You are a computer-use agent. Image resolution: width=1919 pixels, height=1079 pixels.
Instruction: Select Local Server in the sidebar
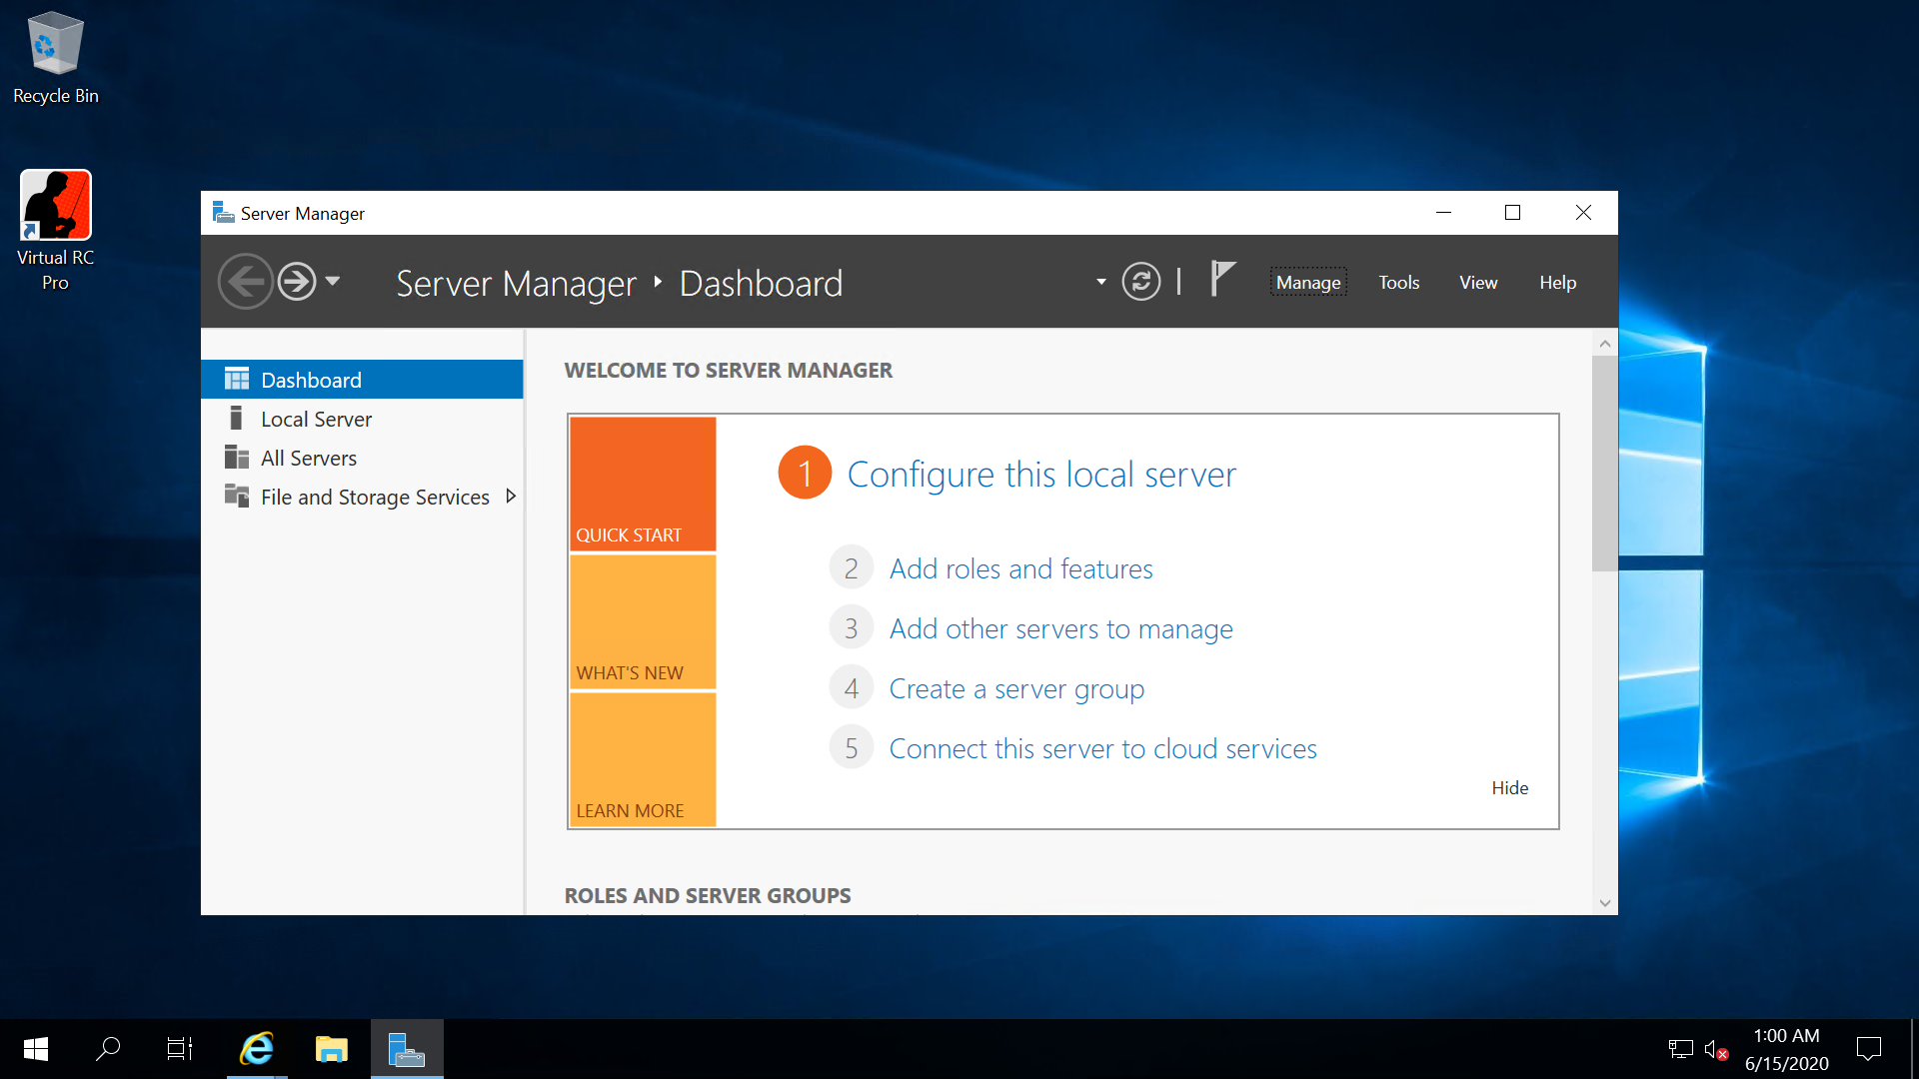click(x=362, y=419)
